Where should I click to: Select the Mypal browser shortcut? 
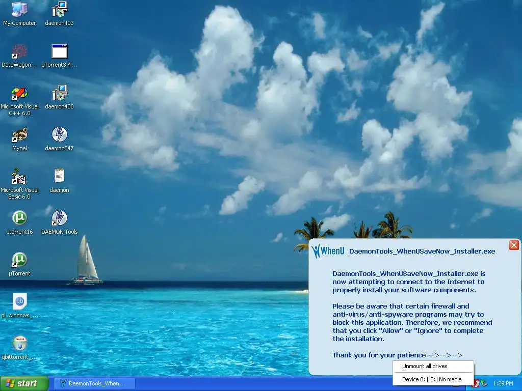[19, 139]
